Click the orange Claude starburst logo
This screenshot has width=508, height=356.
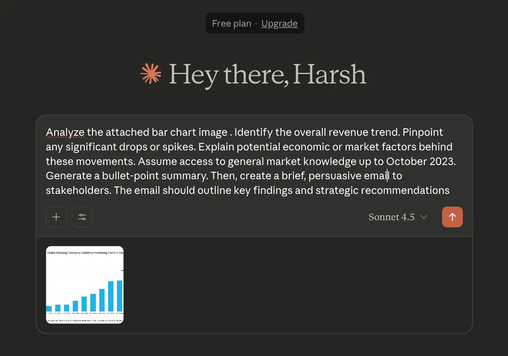[151, 74]
